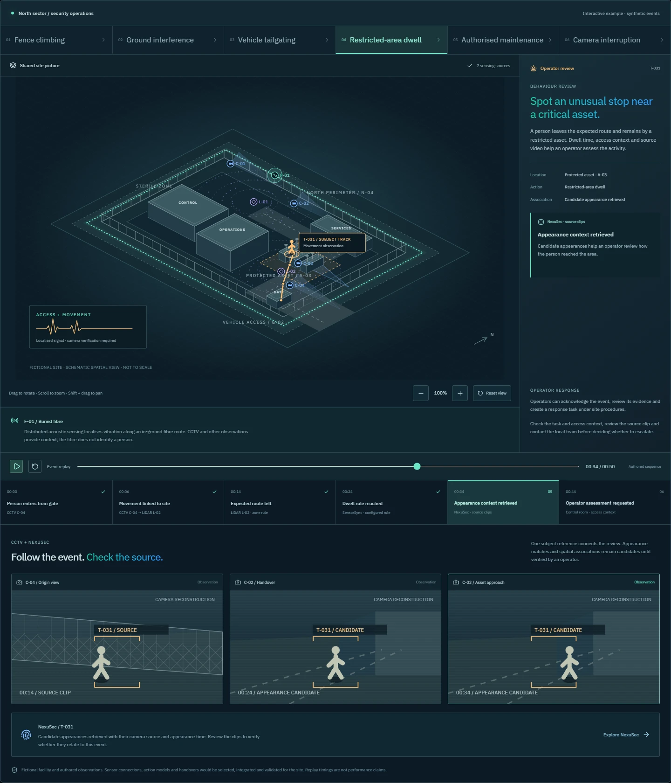Click the F-01 Buried fibre signal icon
This screenshot has width=671, height=783.
click(15, 421)
